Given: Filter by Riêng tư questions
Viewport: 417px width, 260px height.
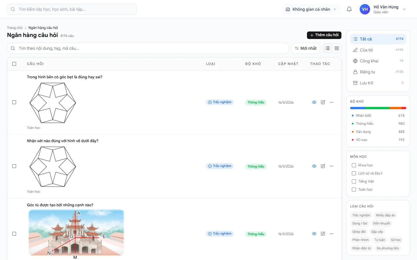Looking at the screenshot, I should pyautogui.click(x=378, y=72).
